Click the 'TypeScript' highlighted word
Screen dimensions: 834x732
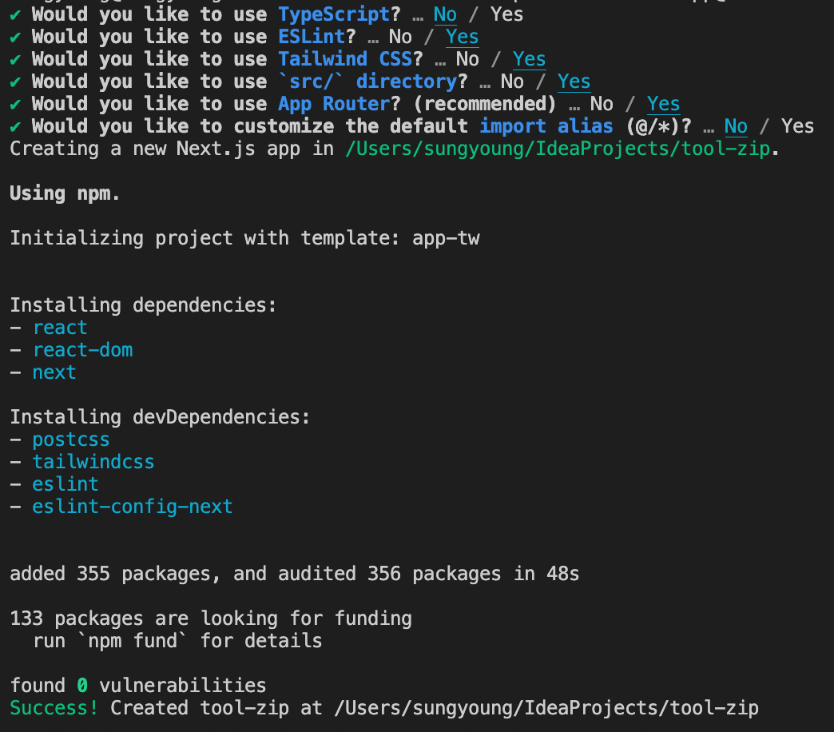point(334,14)
